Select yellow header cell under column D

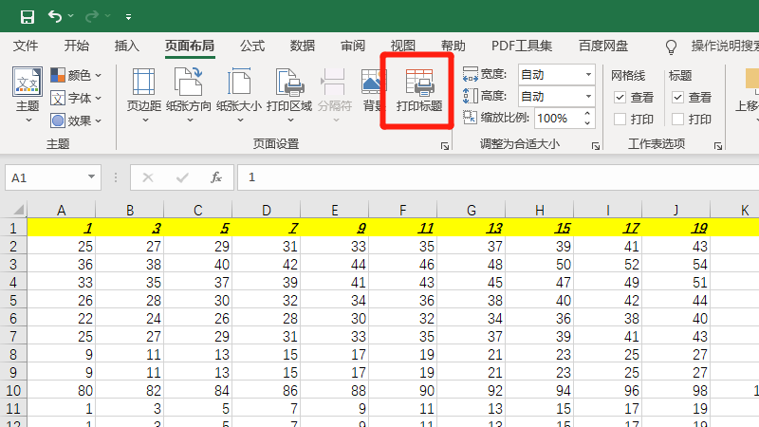(266, 228)
